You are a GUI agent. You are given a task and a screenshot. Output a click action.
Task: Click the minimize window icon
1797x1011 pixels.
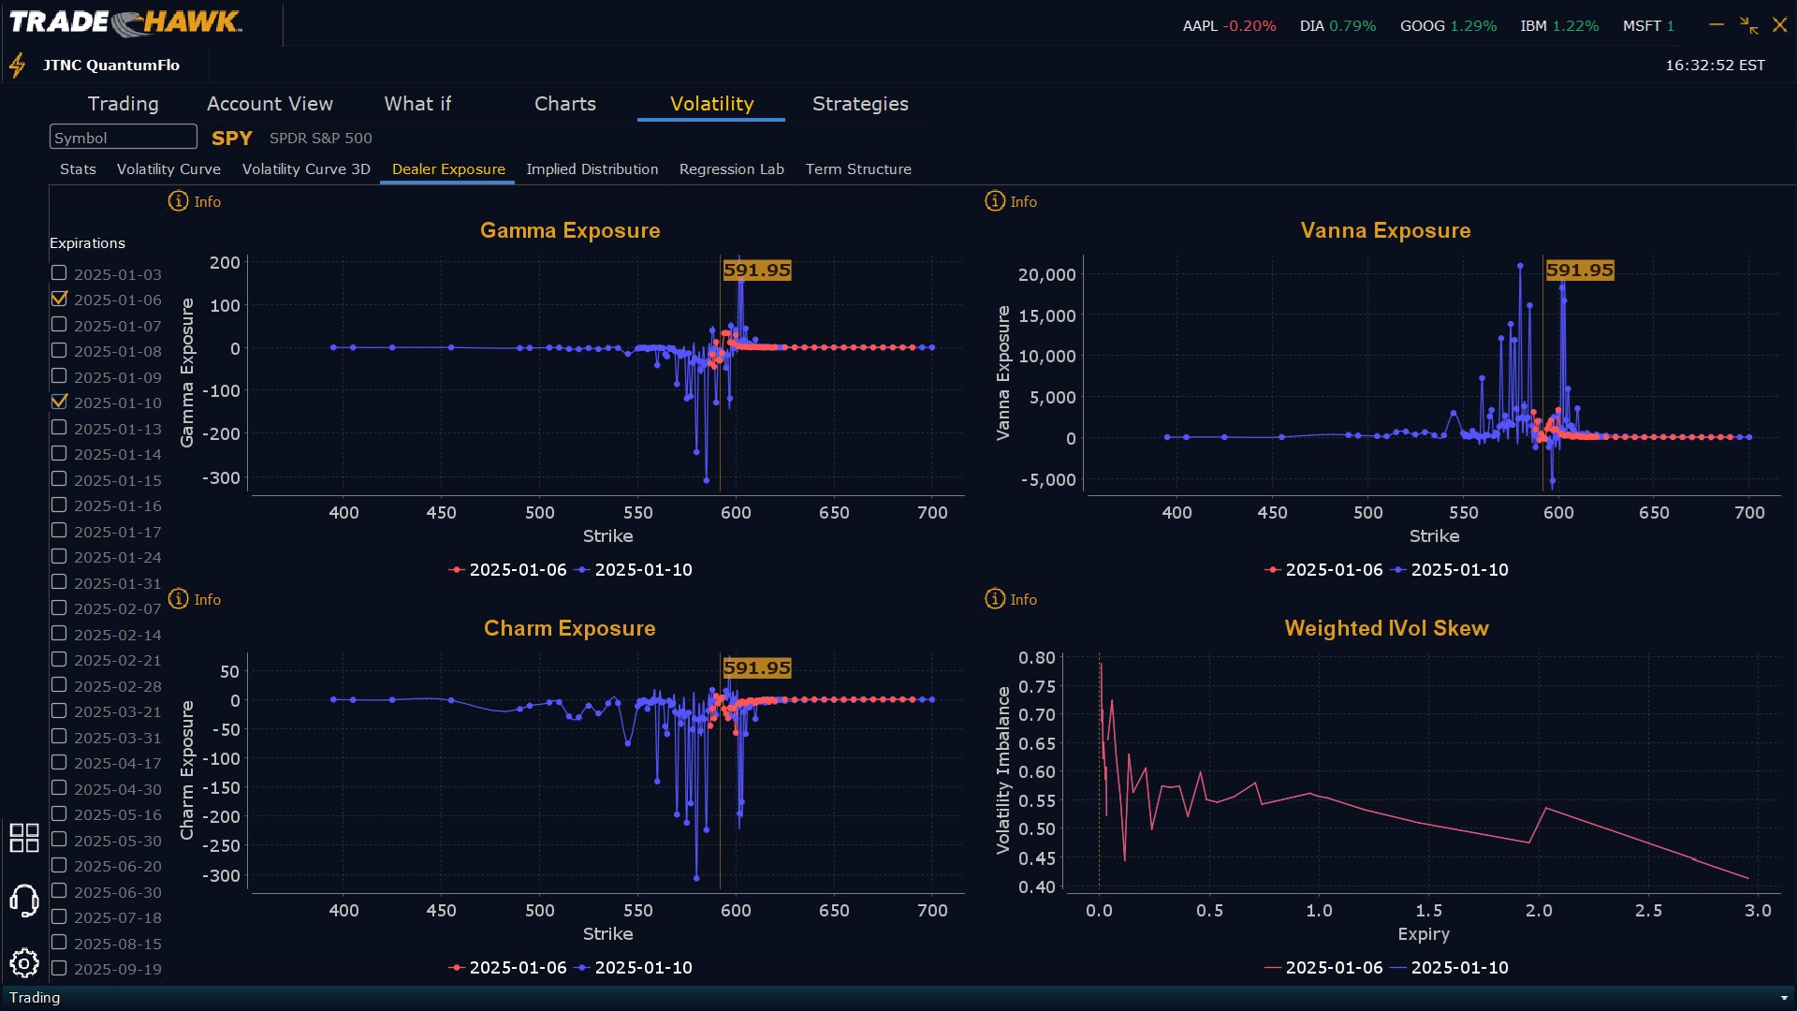pos(1717,25)
